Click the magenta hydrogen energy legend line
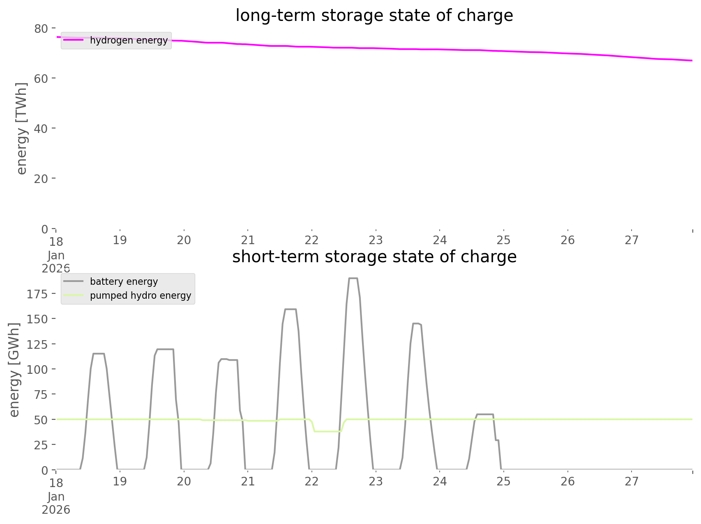Screen dimensions: 701x524 pyautogui.click(x=74, y=40)
